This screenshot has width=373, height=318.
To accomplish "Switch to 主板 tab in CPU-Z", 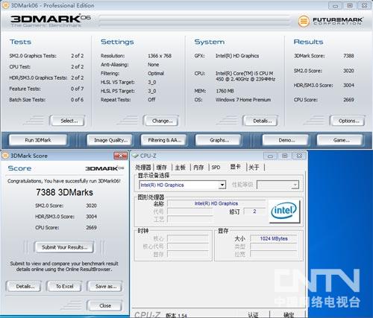I will pyautogui.click(x=181, y=168).
